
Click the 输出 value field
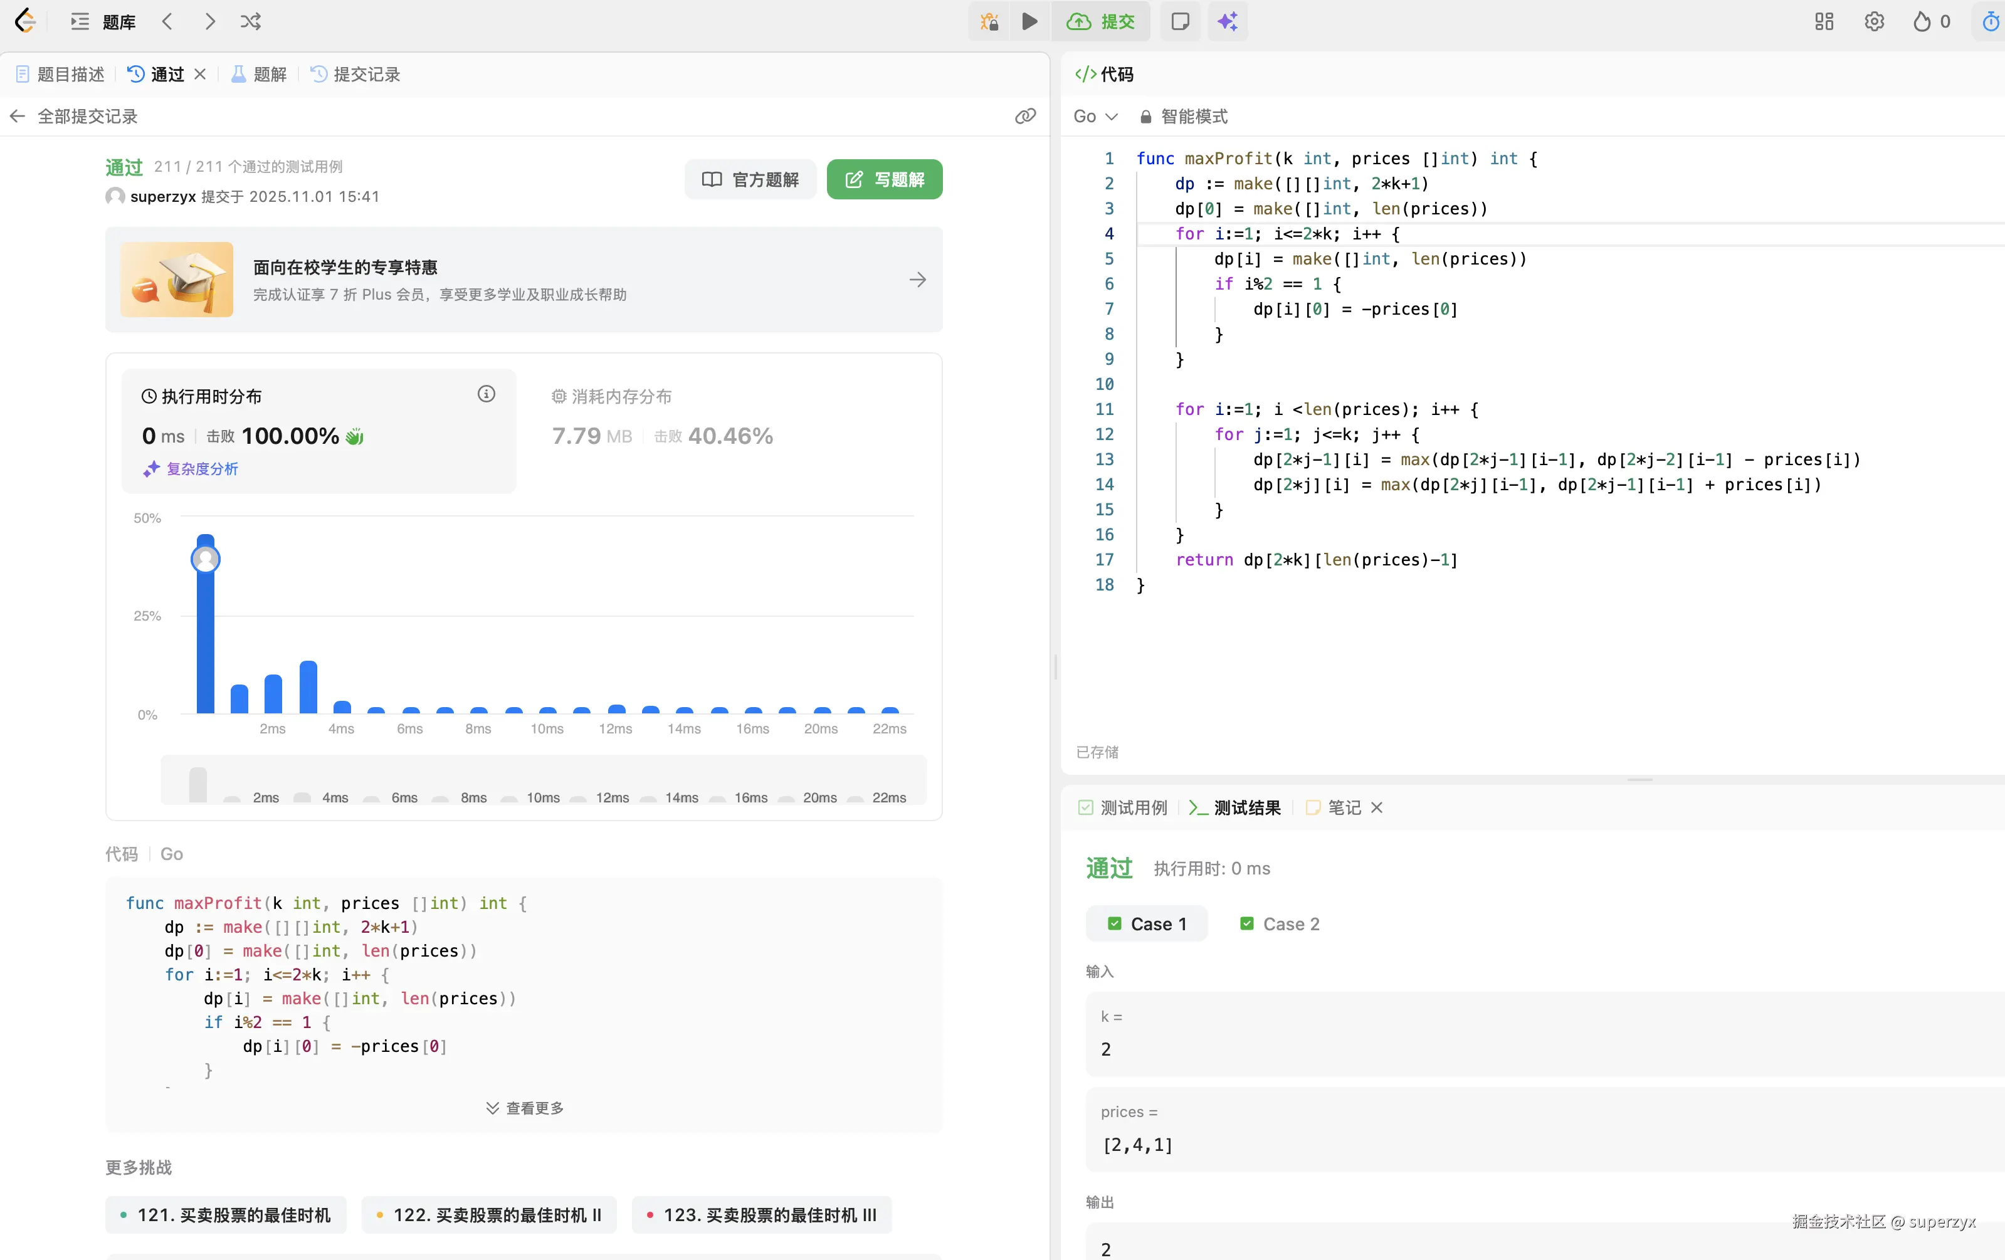pos(1545,1243)
